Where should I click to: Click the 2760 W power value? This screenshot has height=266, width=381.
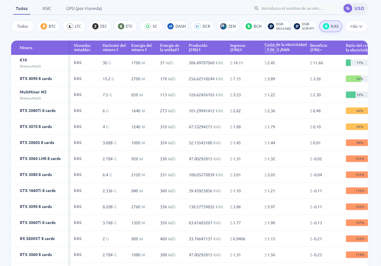[x=138, y=207]
